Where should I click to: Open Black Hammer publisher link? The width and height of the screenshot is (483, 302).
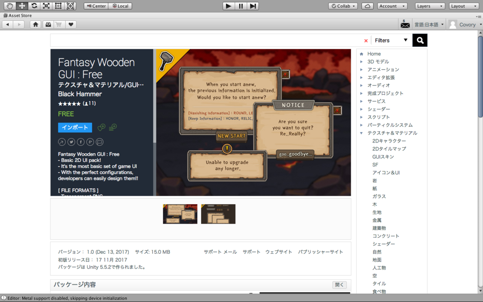80,94
